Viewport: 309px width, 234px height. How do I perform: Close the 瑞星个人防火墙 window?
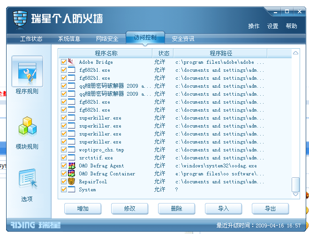299,12
